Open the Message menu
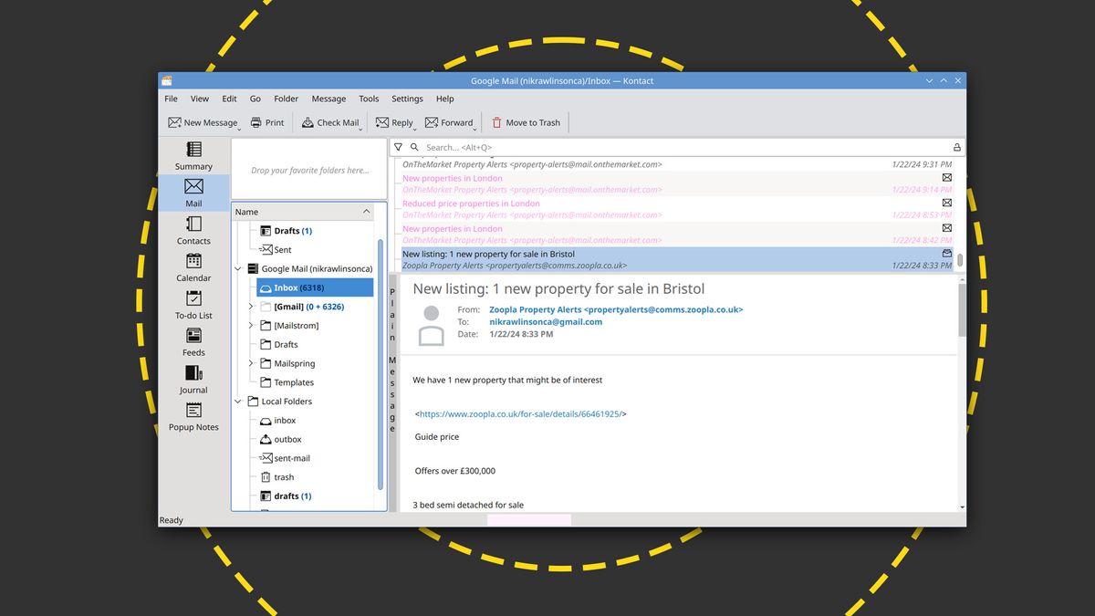The height and width of the screenshot is (616, 1095). [x=328, y=99]
